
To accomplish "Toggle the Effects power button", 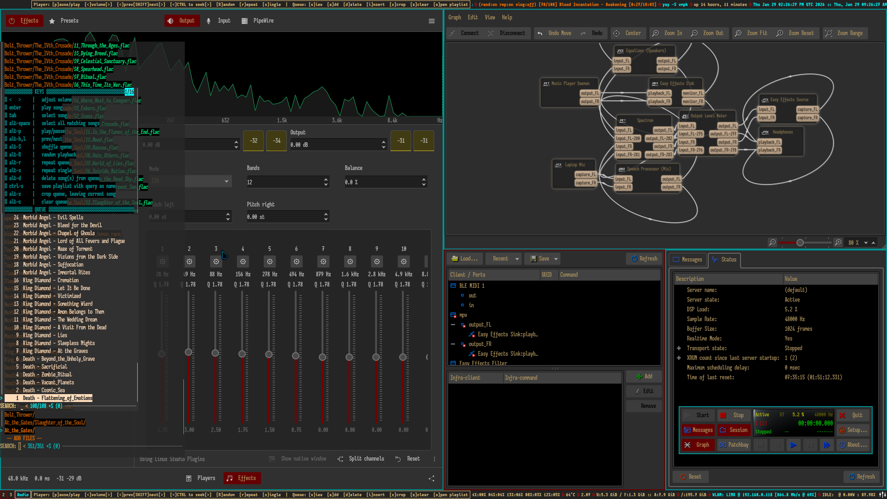I will [12, 21].
